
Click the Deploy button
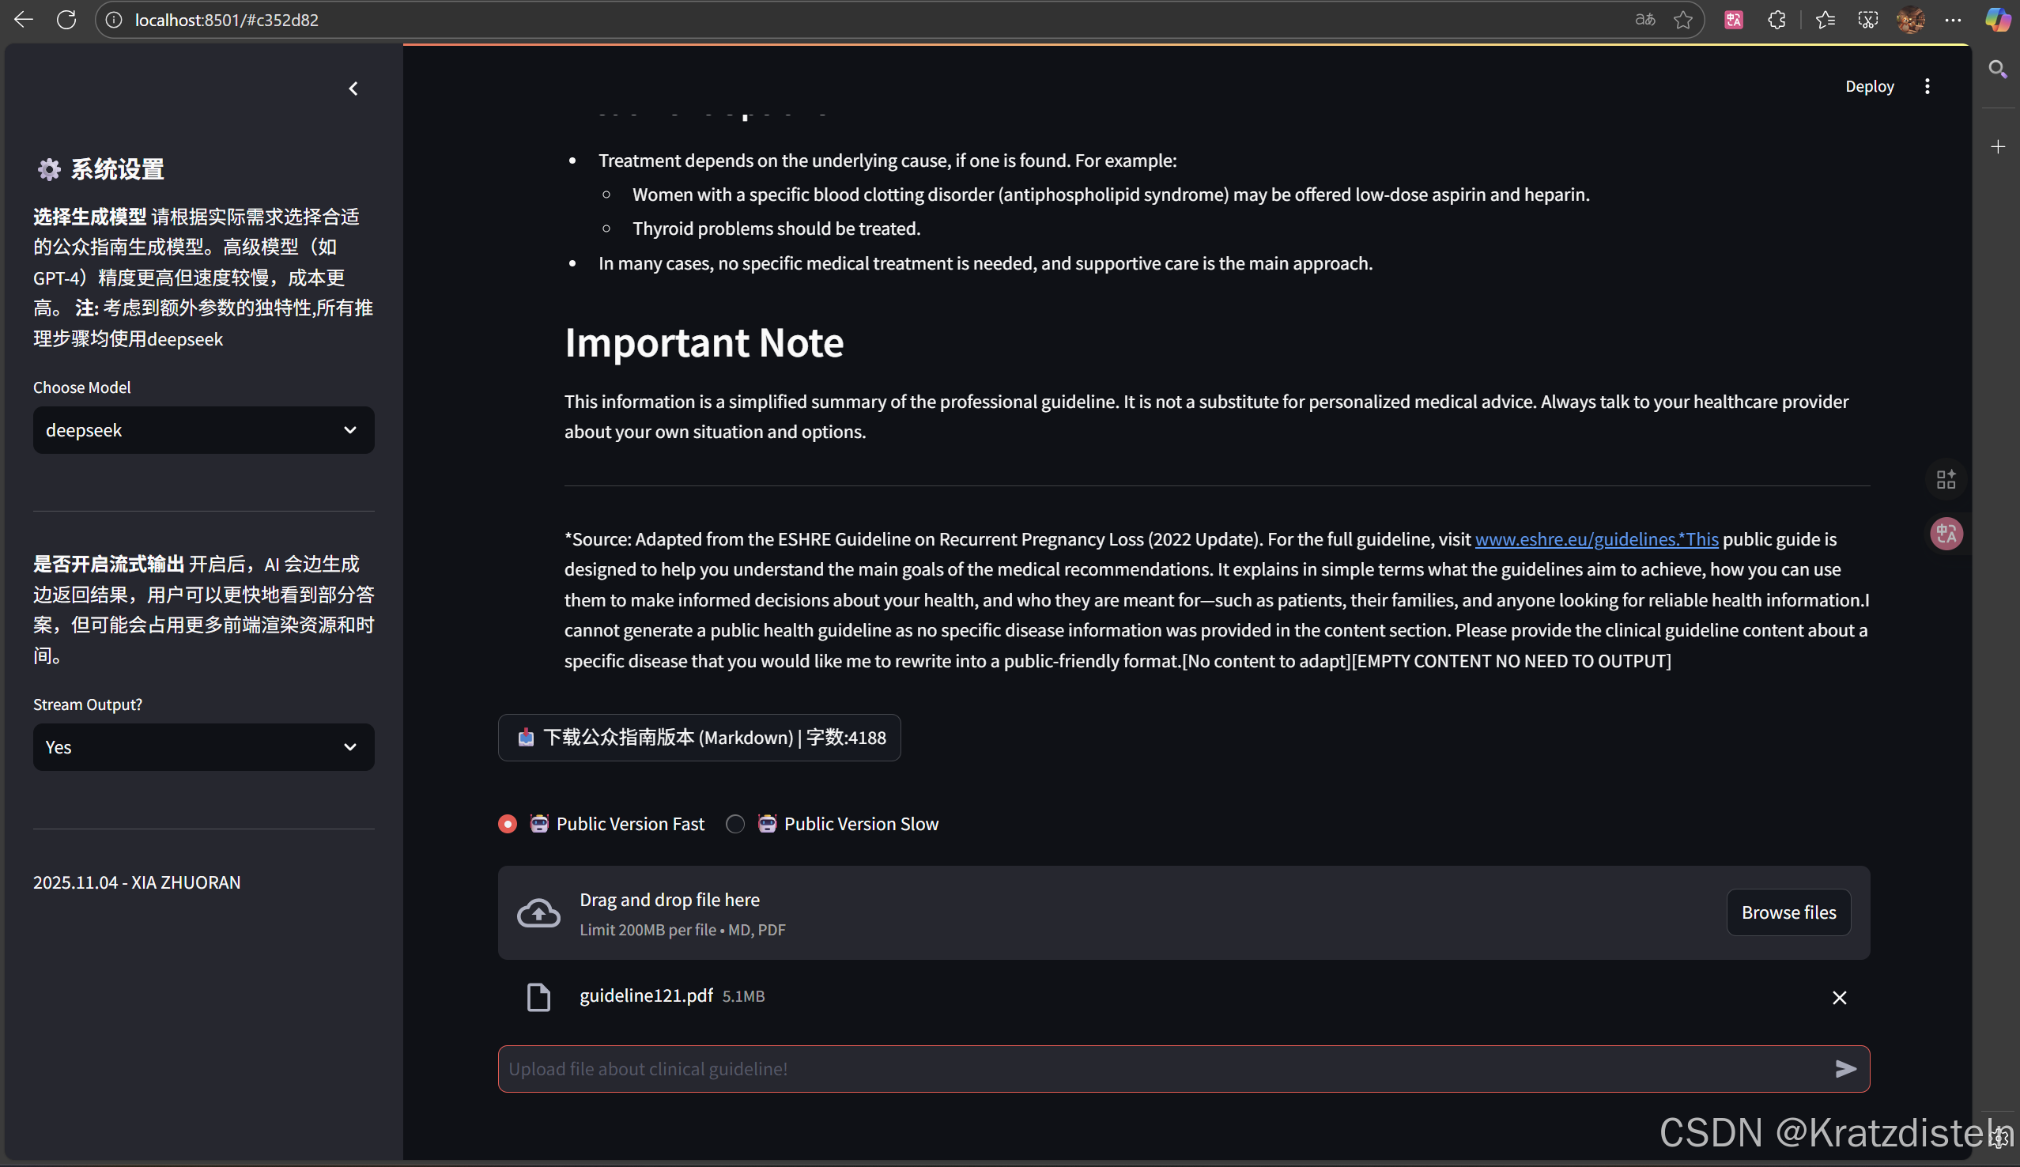(1868, 86)
